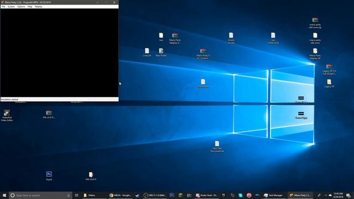
Task: Switch to the Mario Party taskbar button
Action: coord(300,195)
